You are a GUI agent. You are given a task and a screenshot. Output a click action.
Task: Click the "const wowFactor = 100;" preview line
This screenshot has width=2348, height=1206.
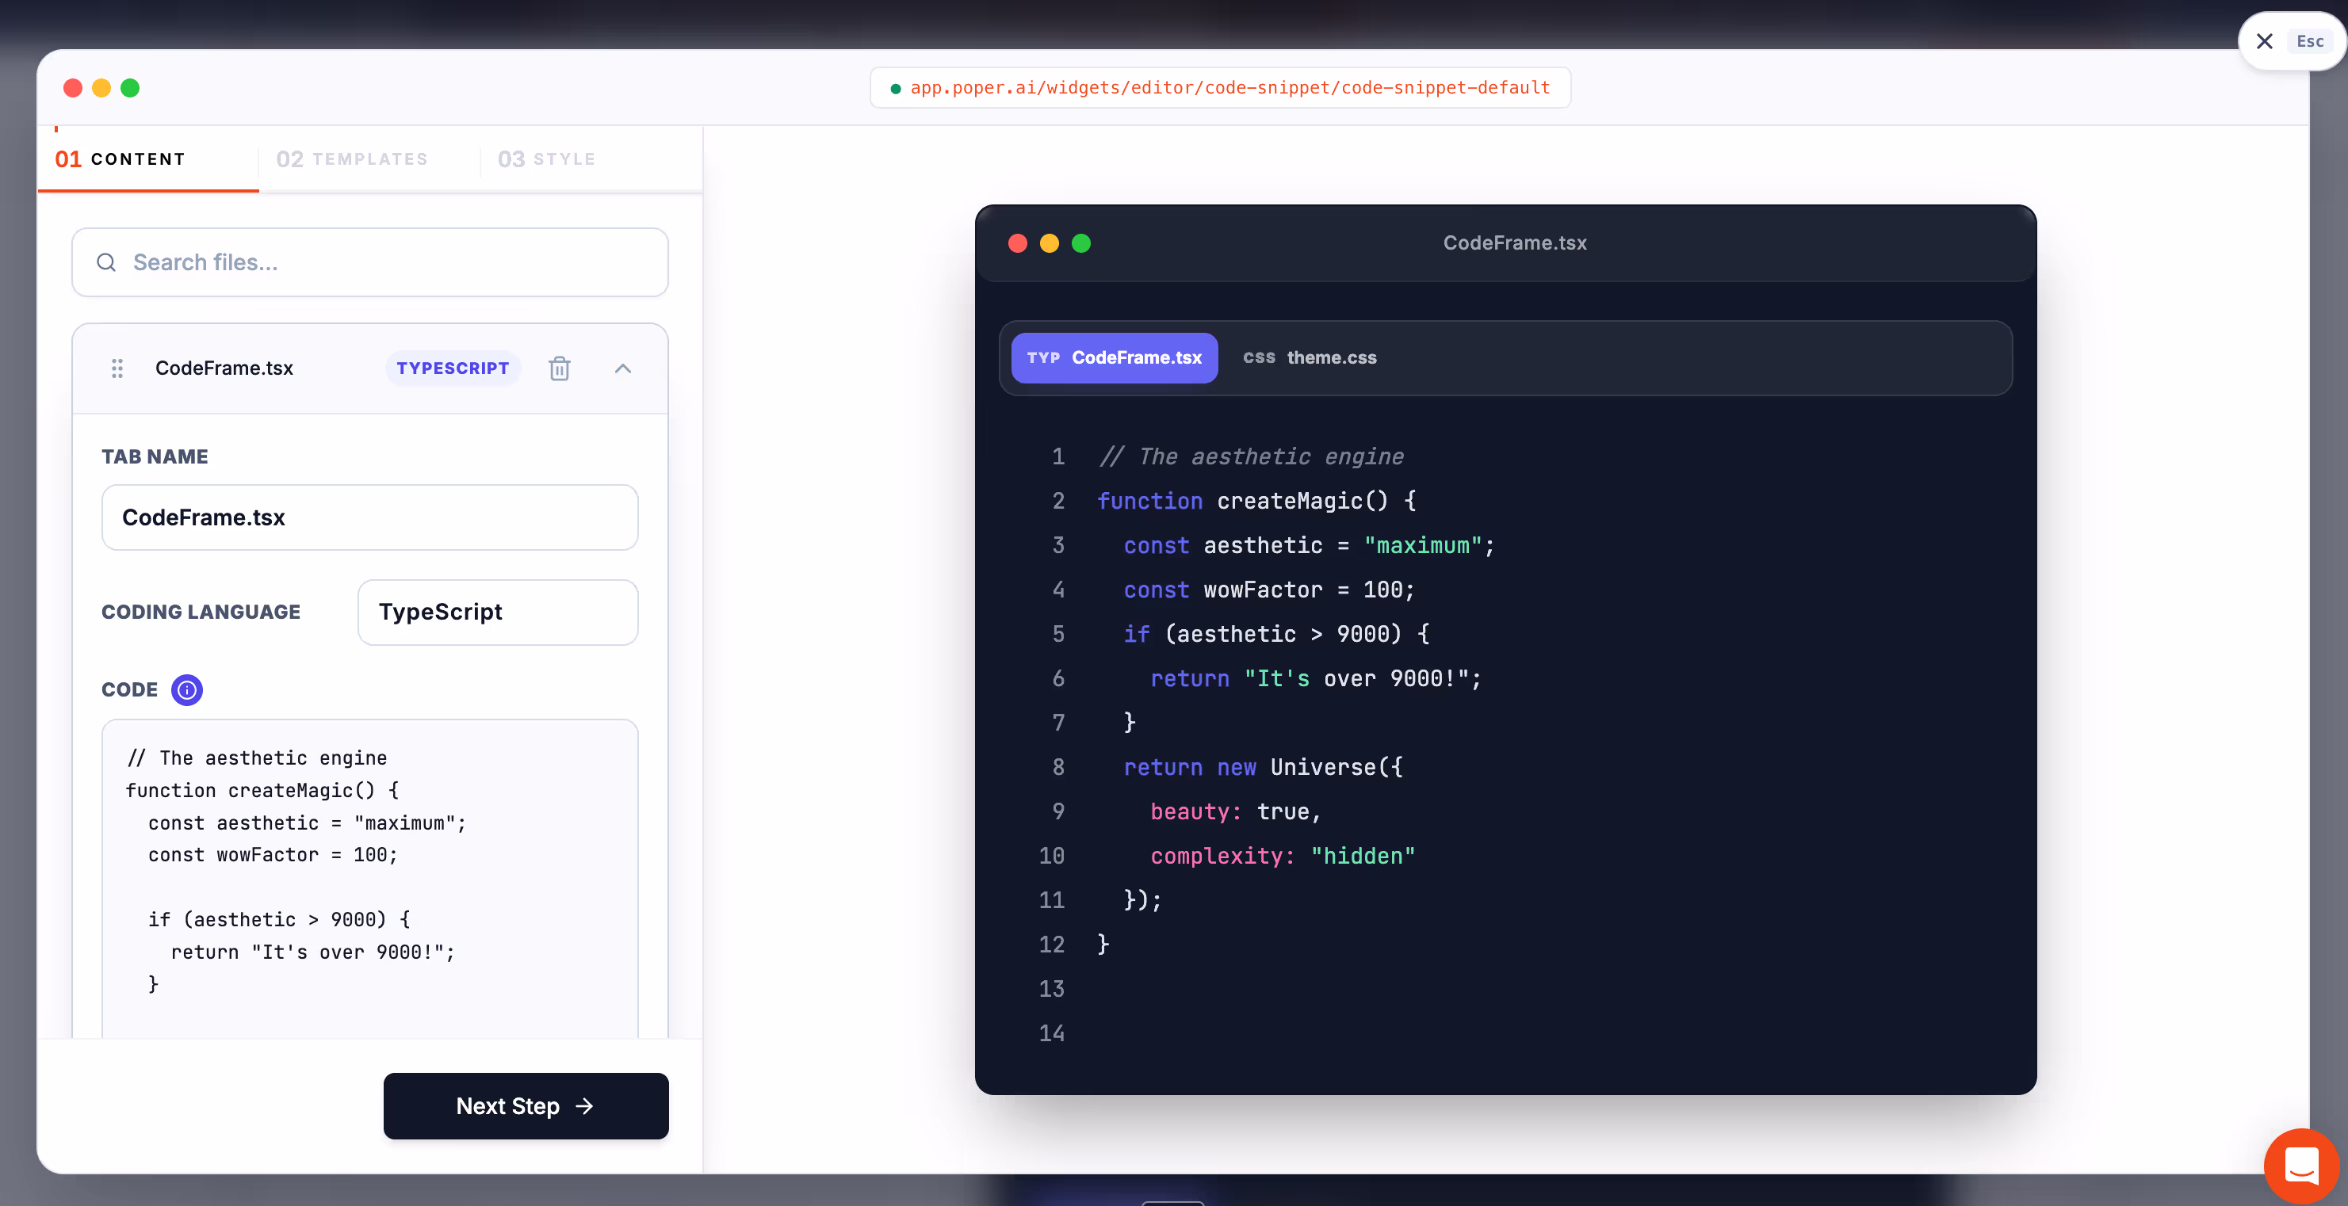coord(1269,590)
